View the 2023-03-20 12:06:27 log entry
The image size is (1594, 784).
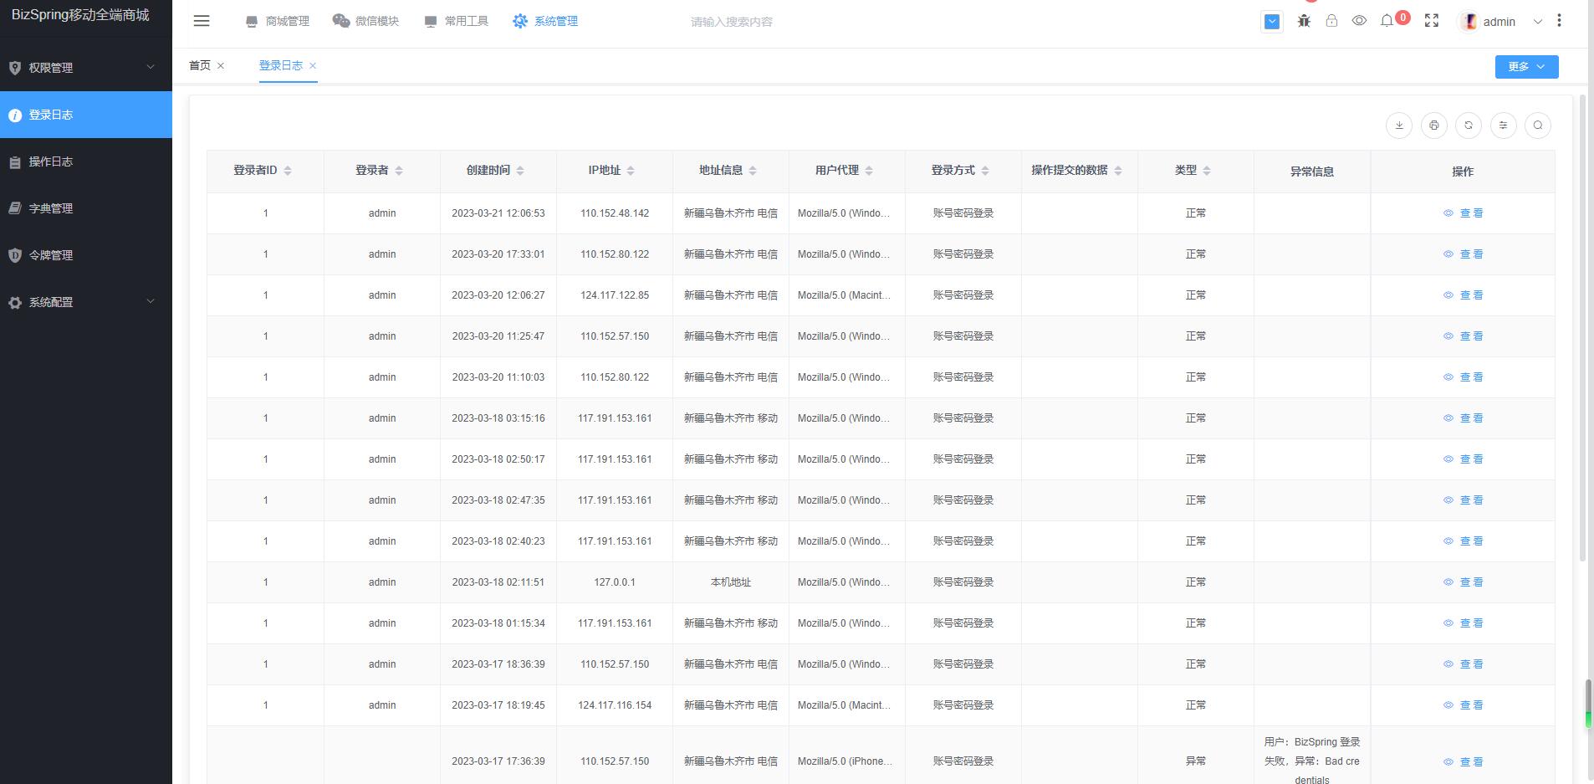pyautogui.click(x=1463, y=295)
